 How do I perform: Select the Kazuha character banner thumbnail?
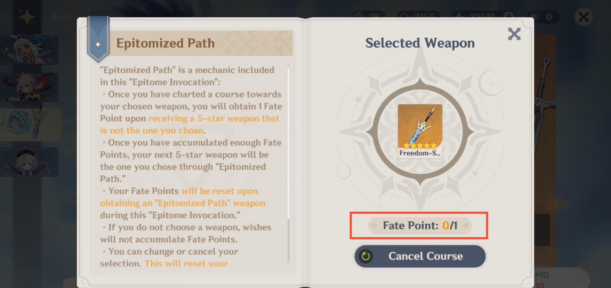(x=29, y=87)
